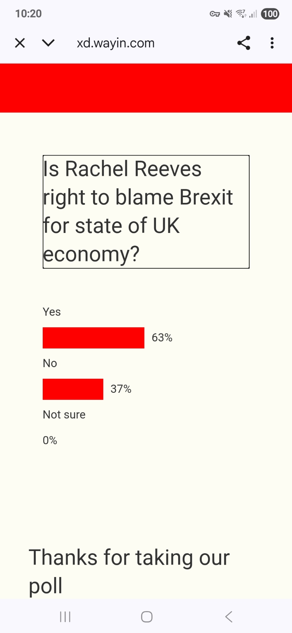Tap the muted sound status icon
Image resolution: width=292 pixels, height=633 pixels.
tap(228, 14)
